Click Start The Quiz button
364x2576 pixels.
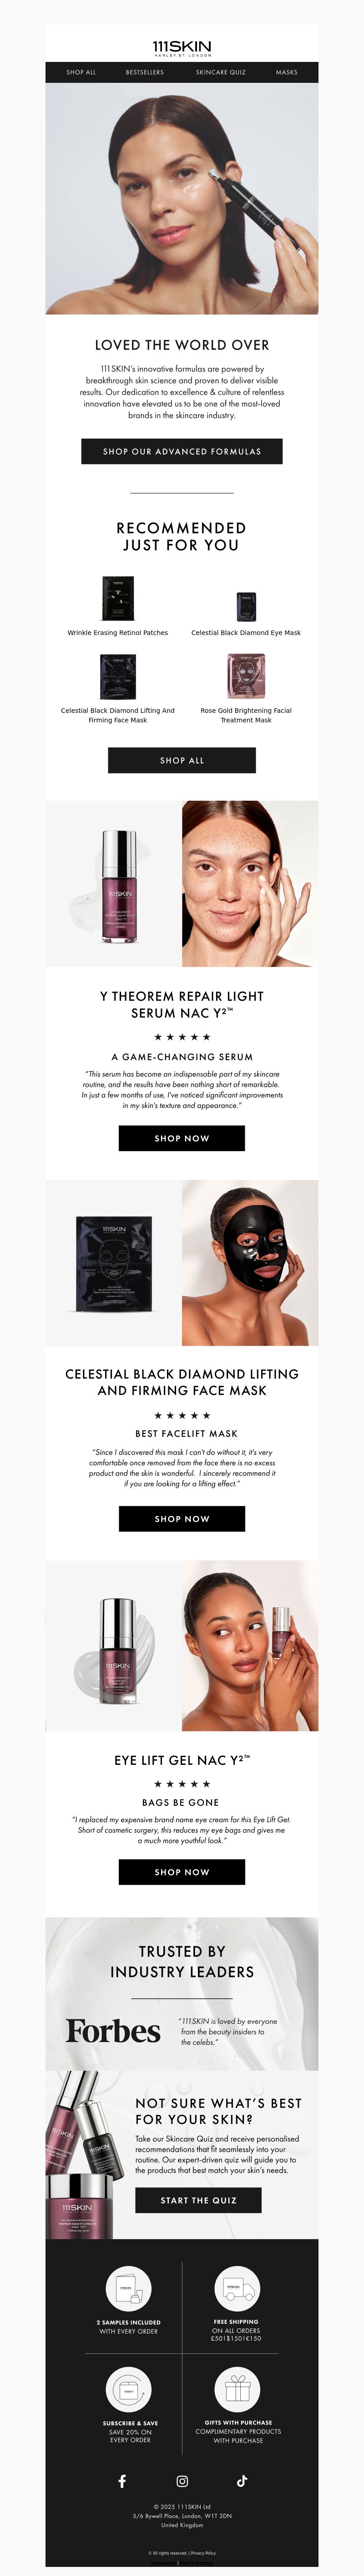[x=199, y=2200]
